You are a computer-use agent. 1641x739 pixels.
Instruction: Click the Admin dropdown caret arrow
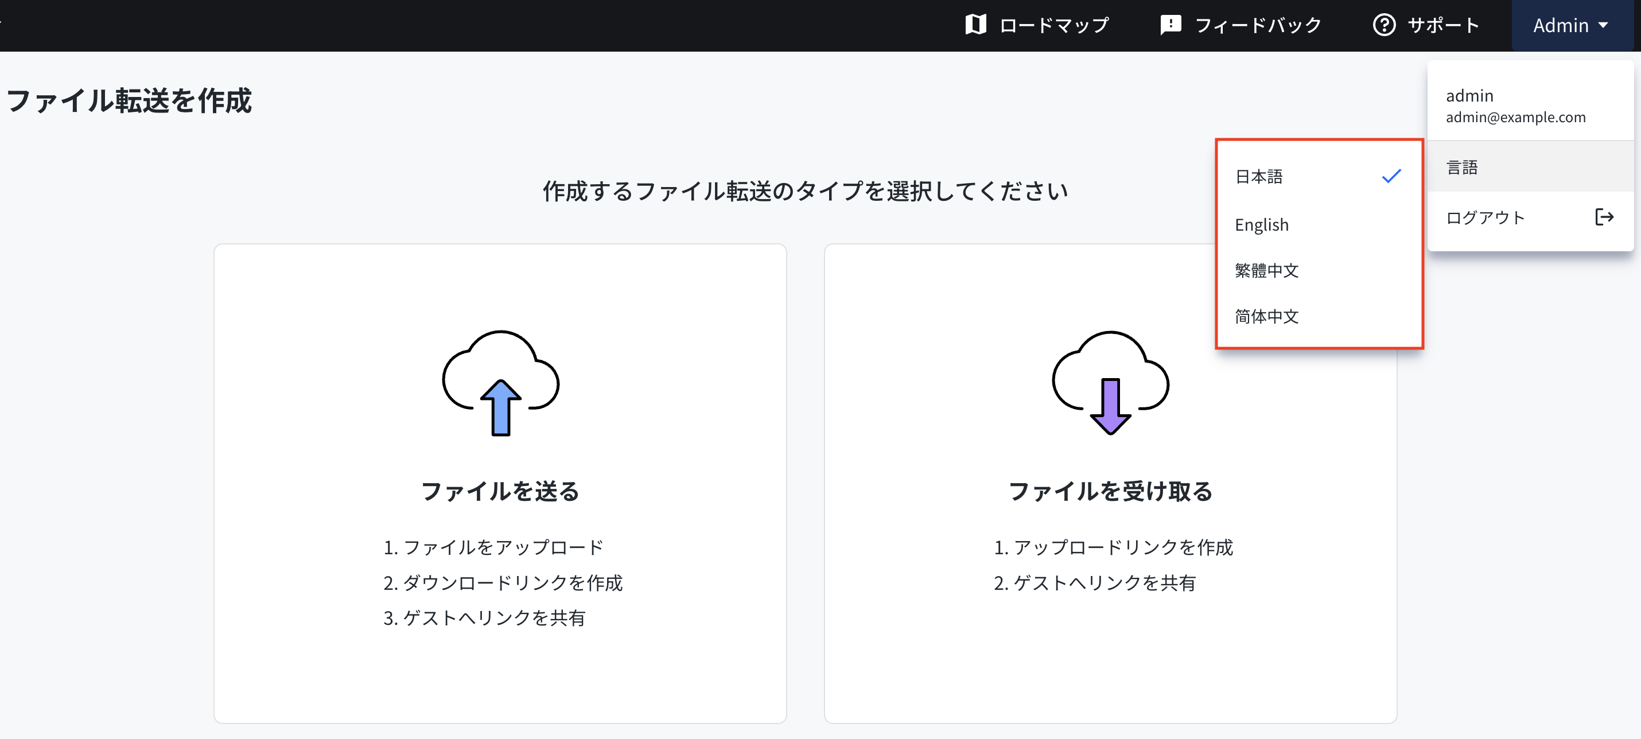(x=1603, y=25)
